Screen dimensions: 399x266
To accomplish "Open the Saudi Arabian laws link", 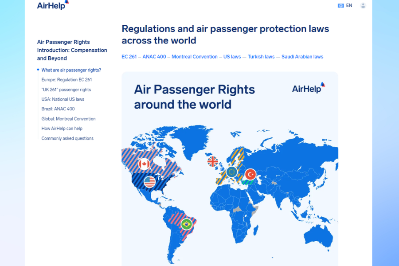I will pyautogui.click(x=302, y=57).
